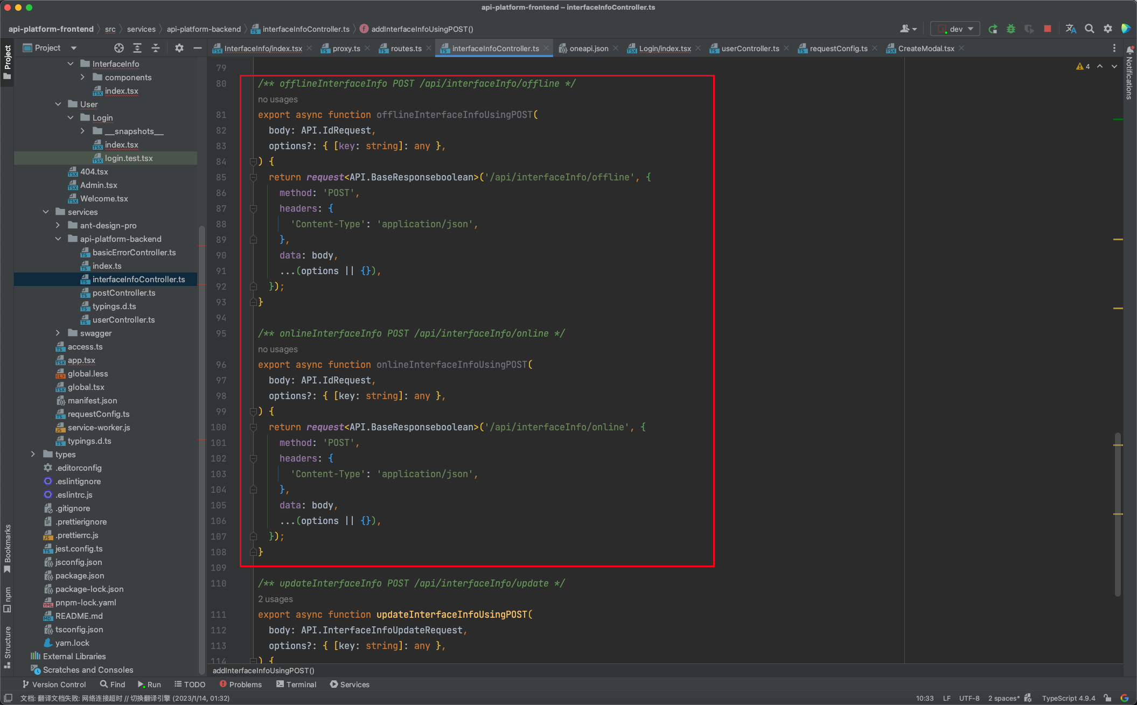
Task: Toggle fold marker at line 102 headers
Action: [253, 458]
